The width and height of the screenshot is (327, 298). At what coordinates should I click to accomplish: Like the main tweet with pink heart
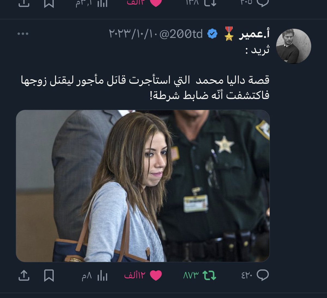tap(143, 275)
